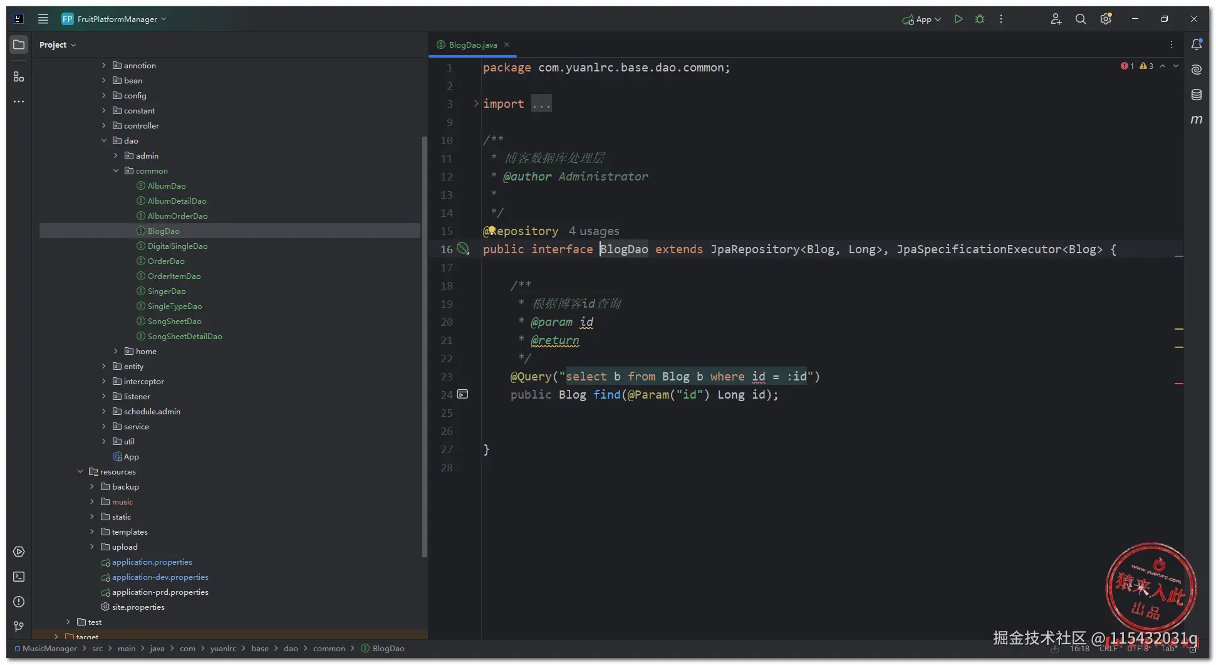Click 'yuanlrc' breadcrumb segment
1216x665 pixels.
coord(223,648)
